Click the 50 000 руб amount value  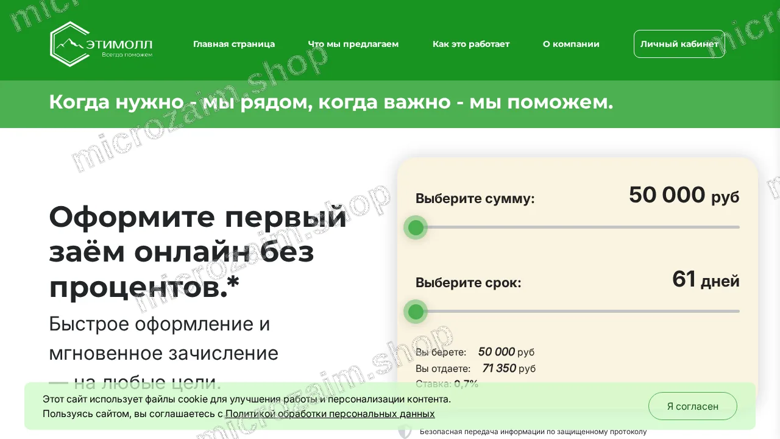pos(684,195)
